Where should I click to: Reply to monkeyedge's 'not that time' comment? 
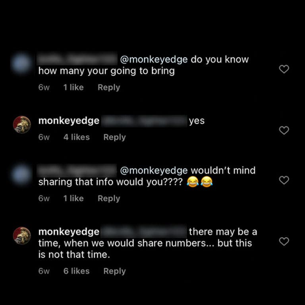(x=114, y=271)
